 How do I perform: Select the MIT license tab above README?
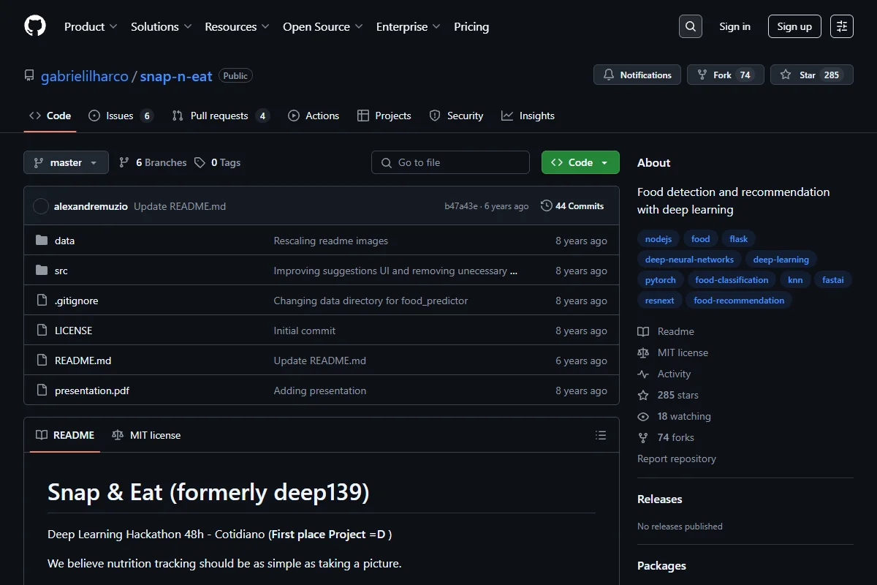[x=146, y=435]
